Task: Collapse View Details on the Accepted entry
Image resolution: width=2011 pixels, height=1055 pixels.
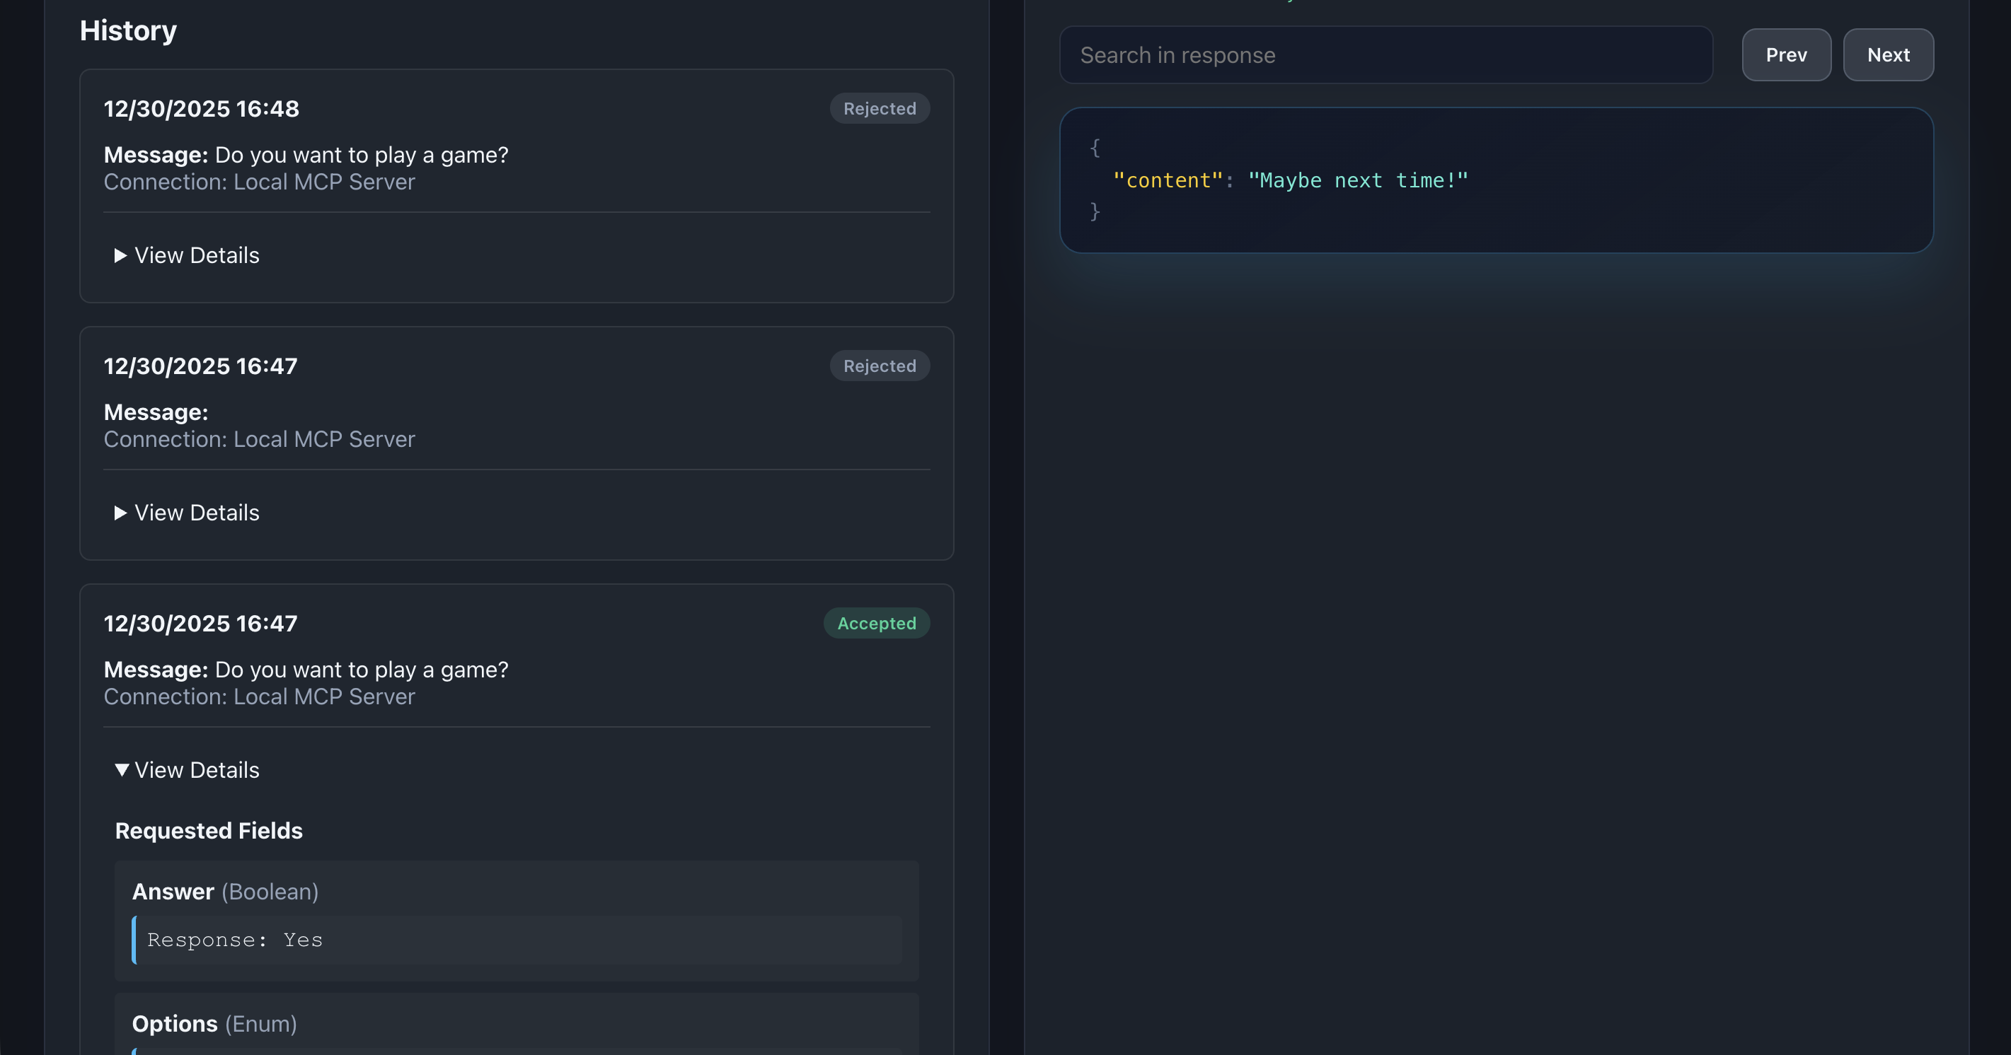Action: (x=188, y=770)
